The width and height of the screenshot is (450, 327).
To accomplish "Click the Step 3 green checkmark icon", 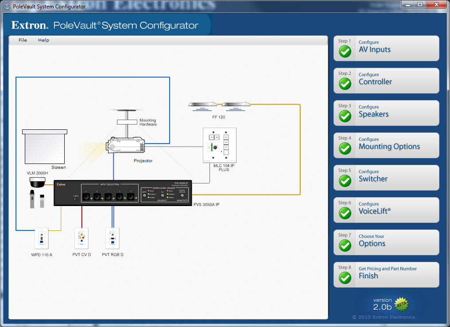I will tap(345, 116).
